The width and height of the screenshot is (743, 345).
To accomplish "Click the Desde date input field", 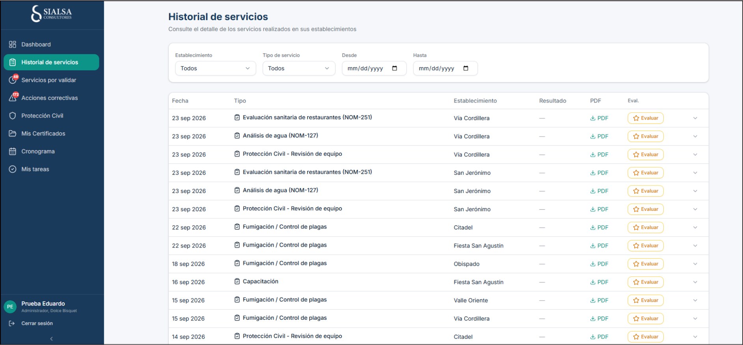I will 374,68.
